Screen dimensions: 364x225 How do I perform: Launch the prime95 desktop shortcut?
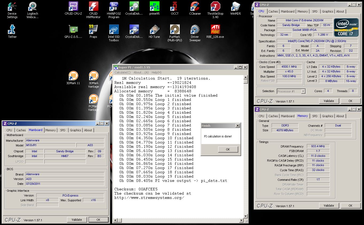(x=154, y=9)
